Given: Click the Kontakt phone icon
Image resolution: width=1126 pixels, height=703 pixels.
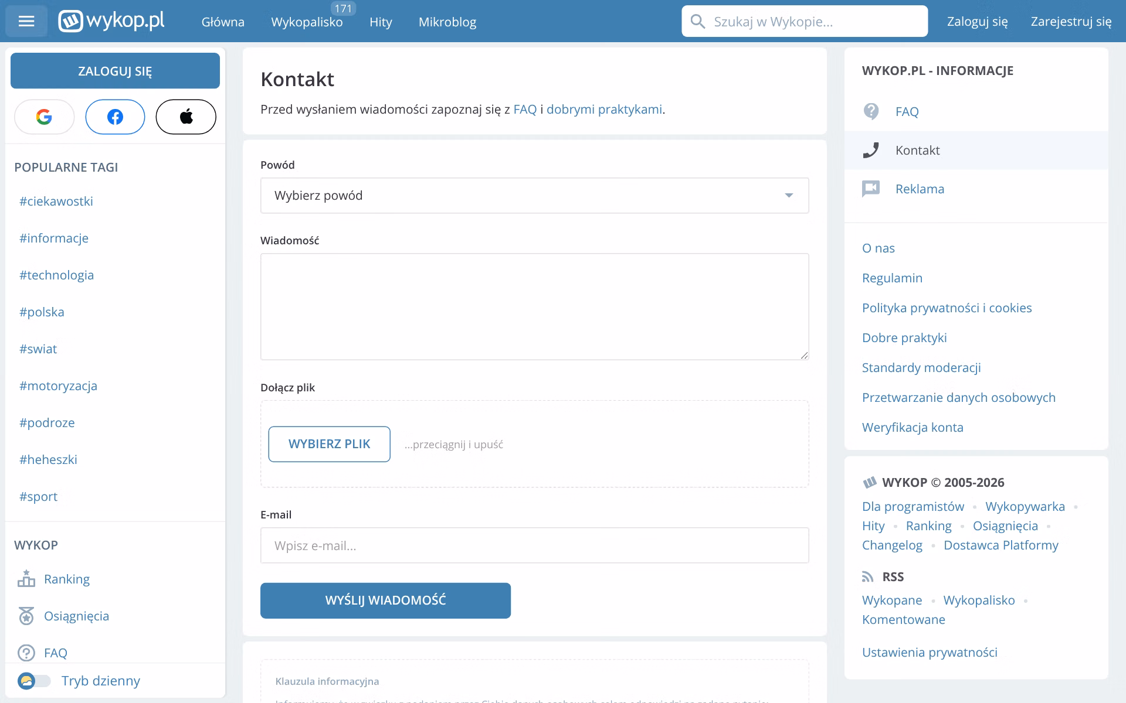Looking at the screenshot, I should (x=871, y=150).
